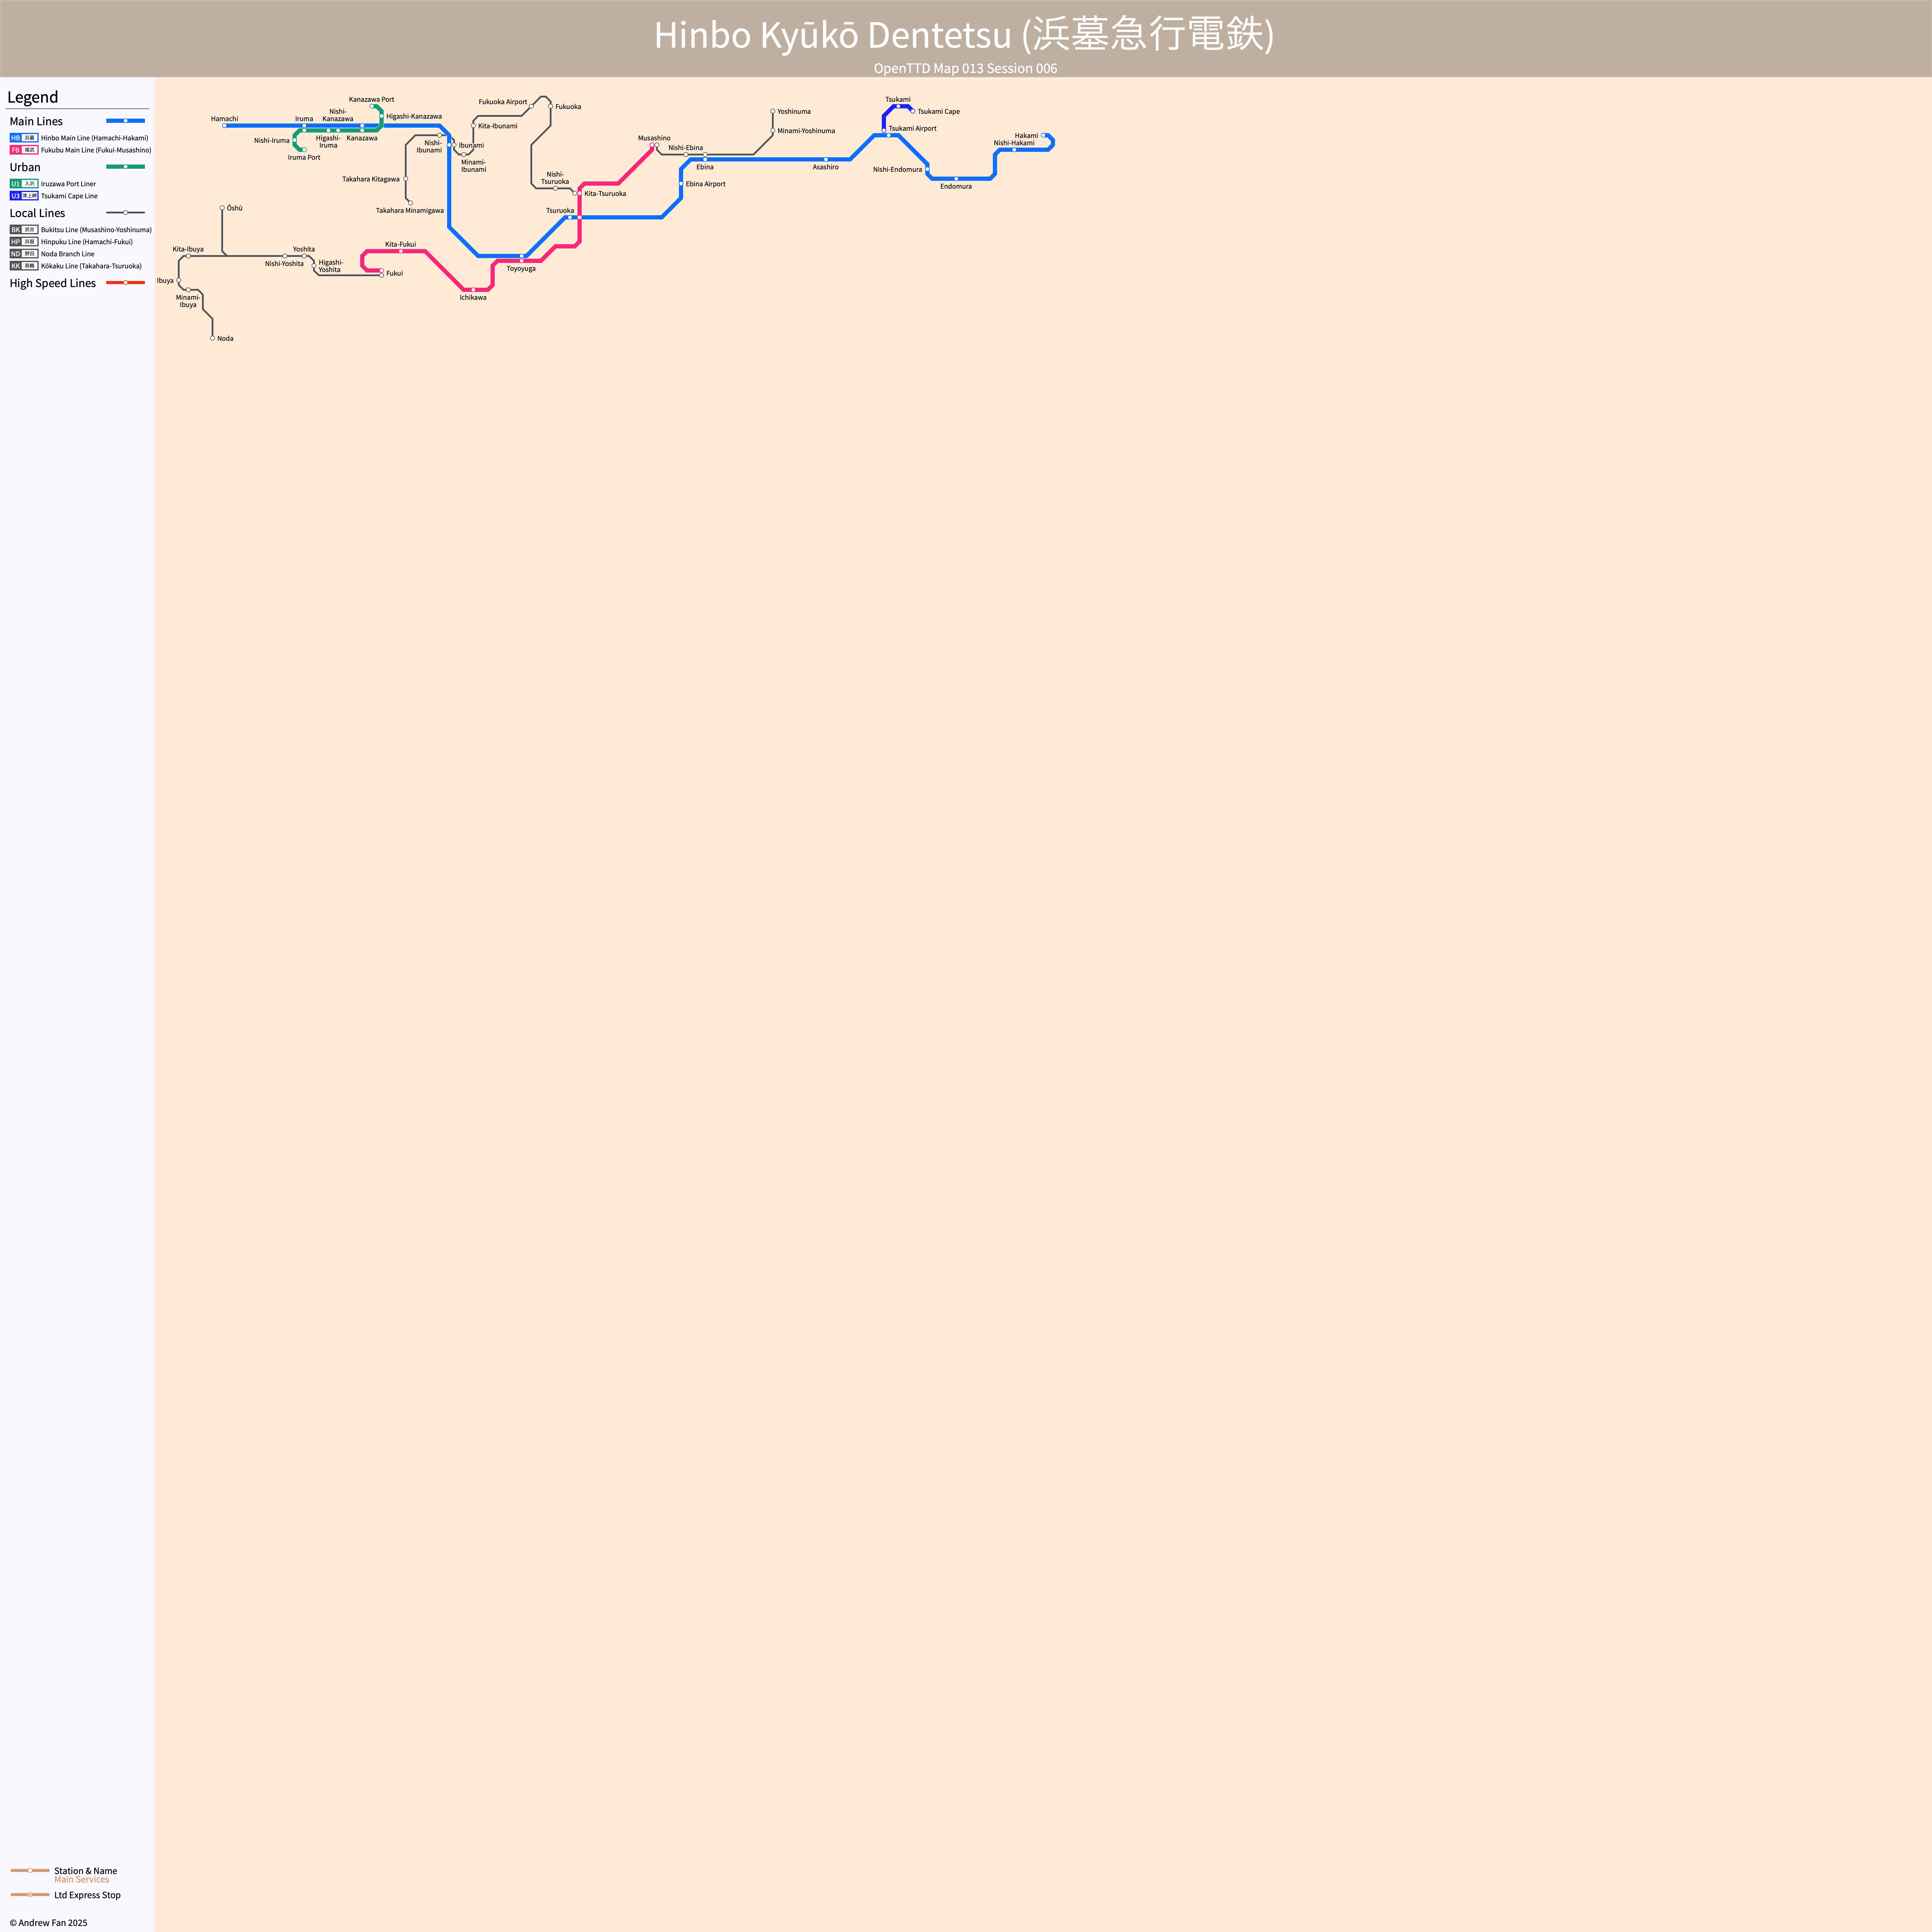Click the Urban green sample line
This screenshot has height=1932, width=1932.
(125, 167)
